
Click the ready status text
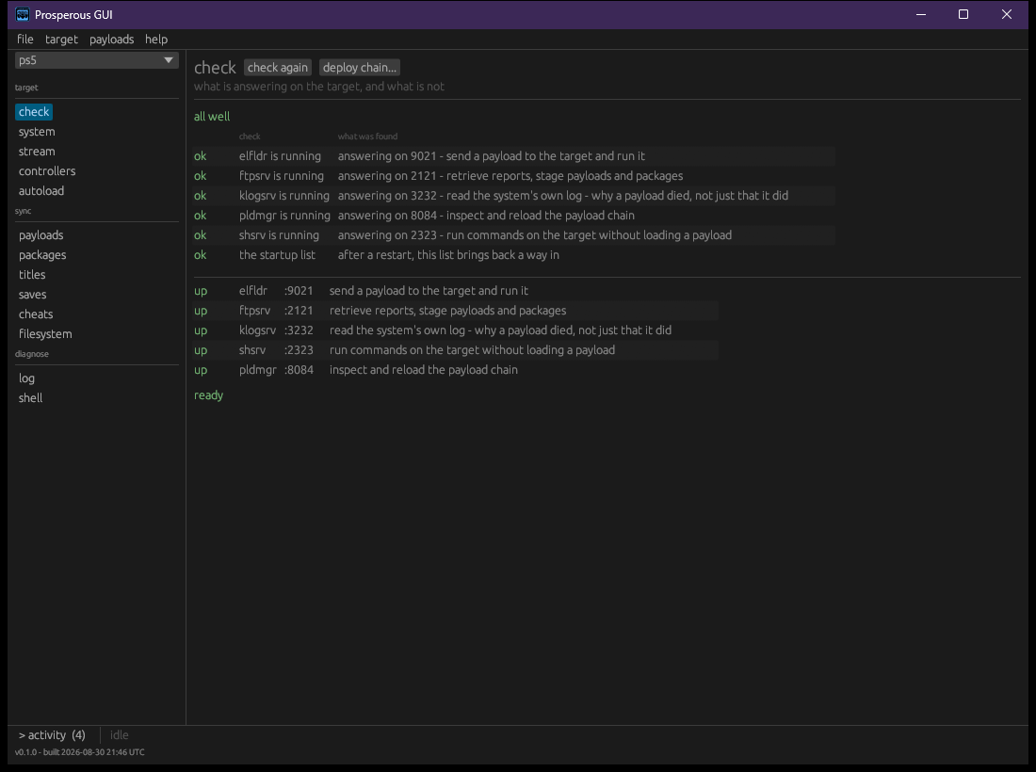(208, 395)
